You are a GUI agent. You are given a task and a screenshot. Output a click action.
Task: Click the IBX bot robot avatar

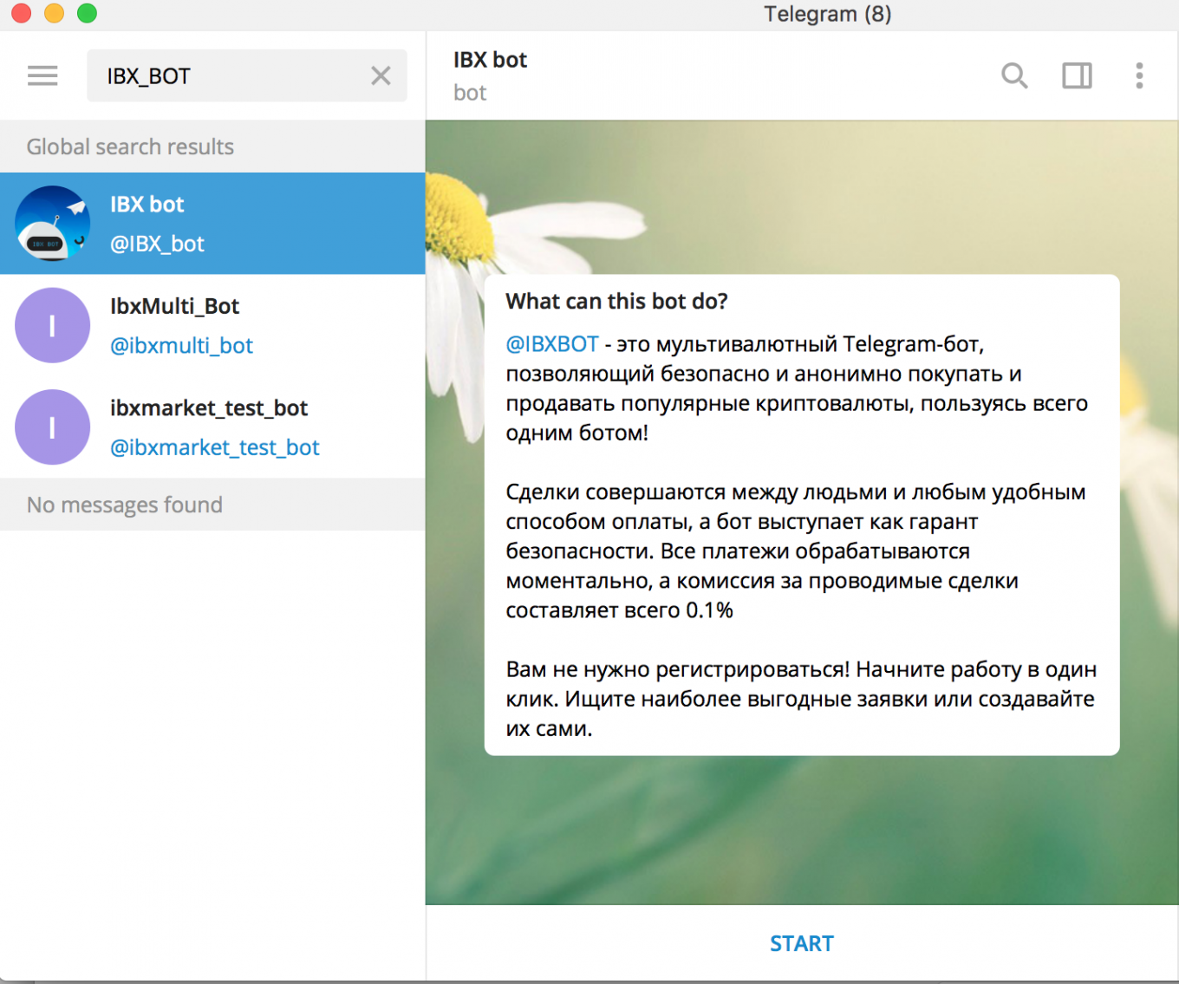[53, 224]
